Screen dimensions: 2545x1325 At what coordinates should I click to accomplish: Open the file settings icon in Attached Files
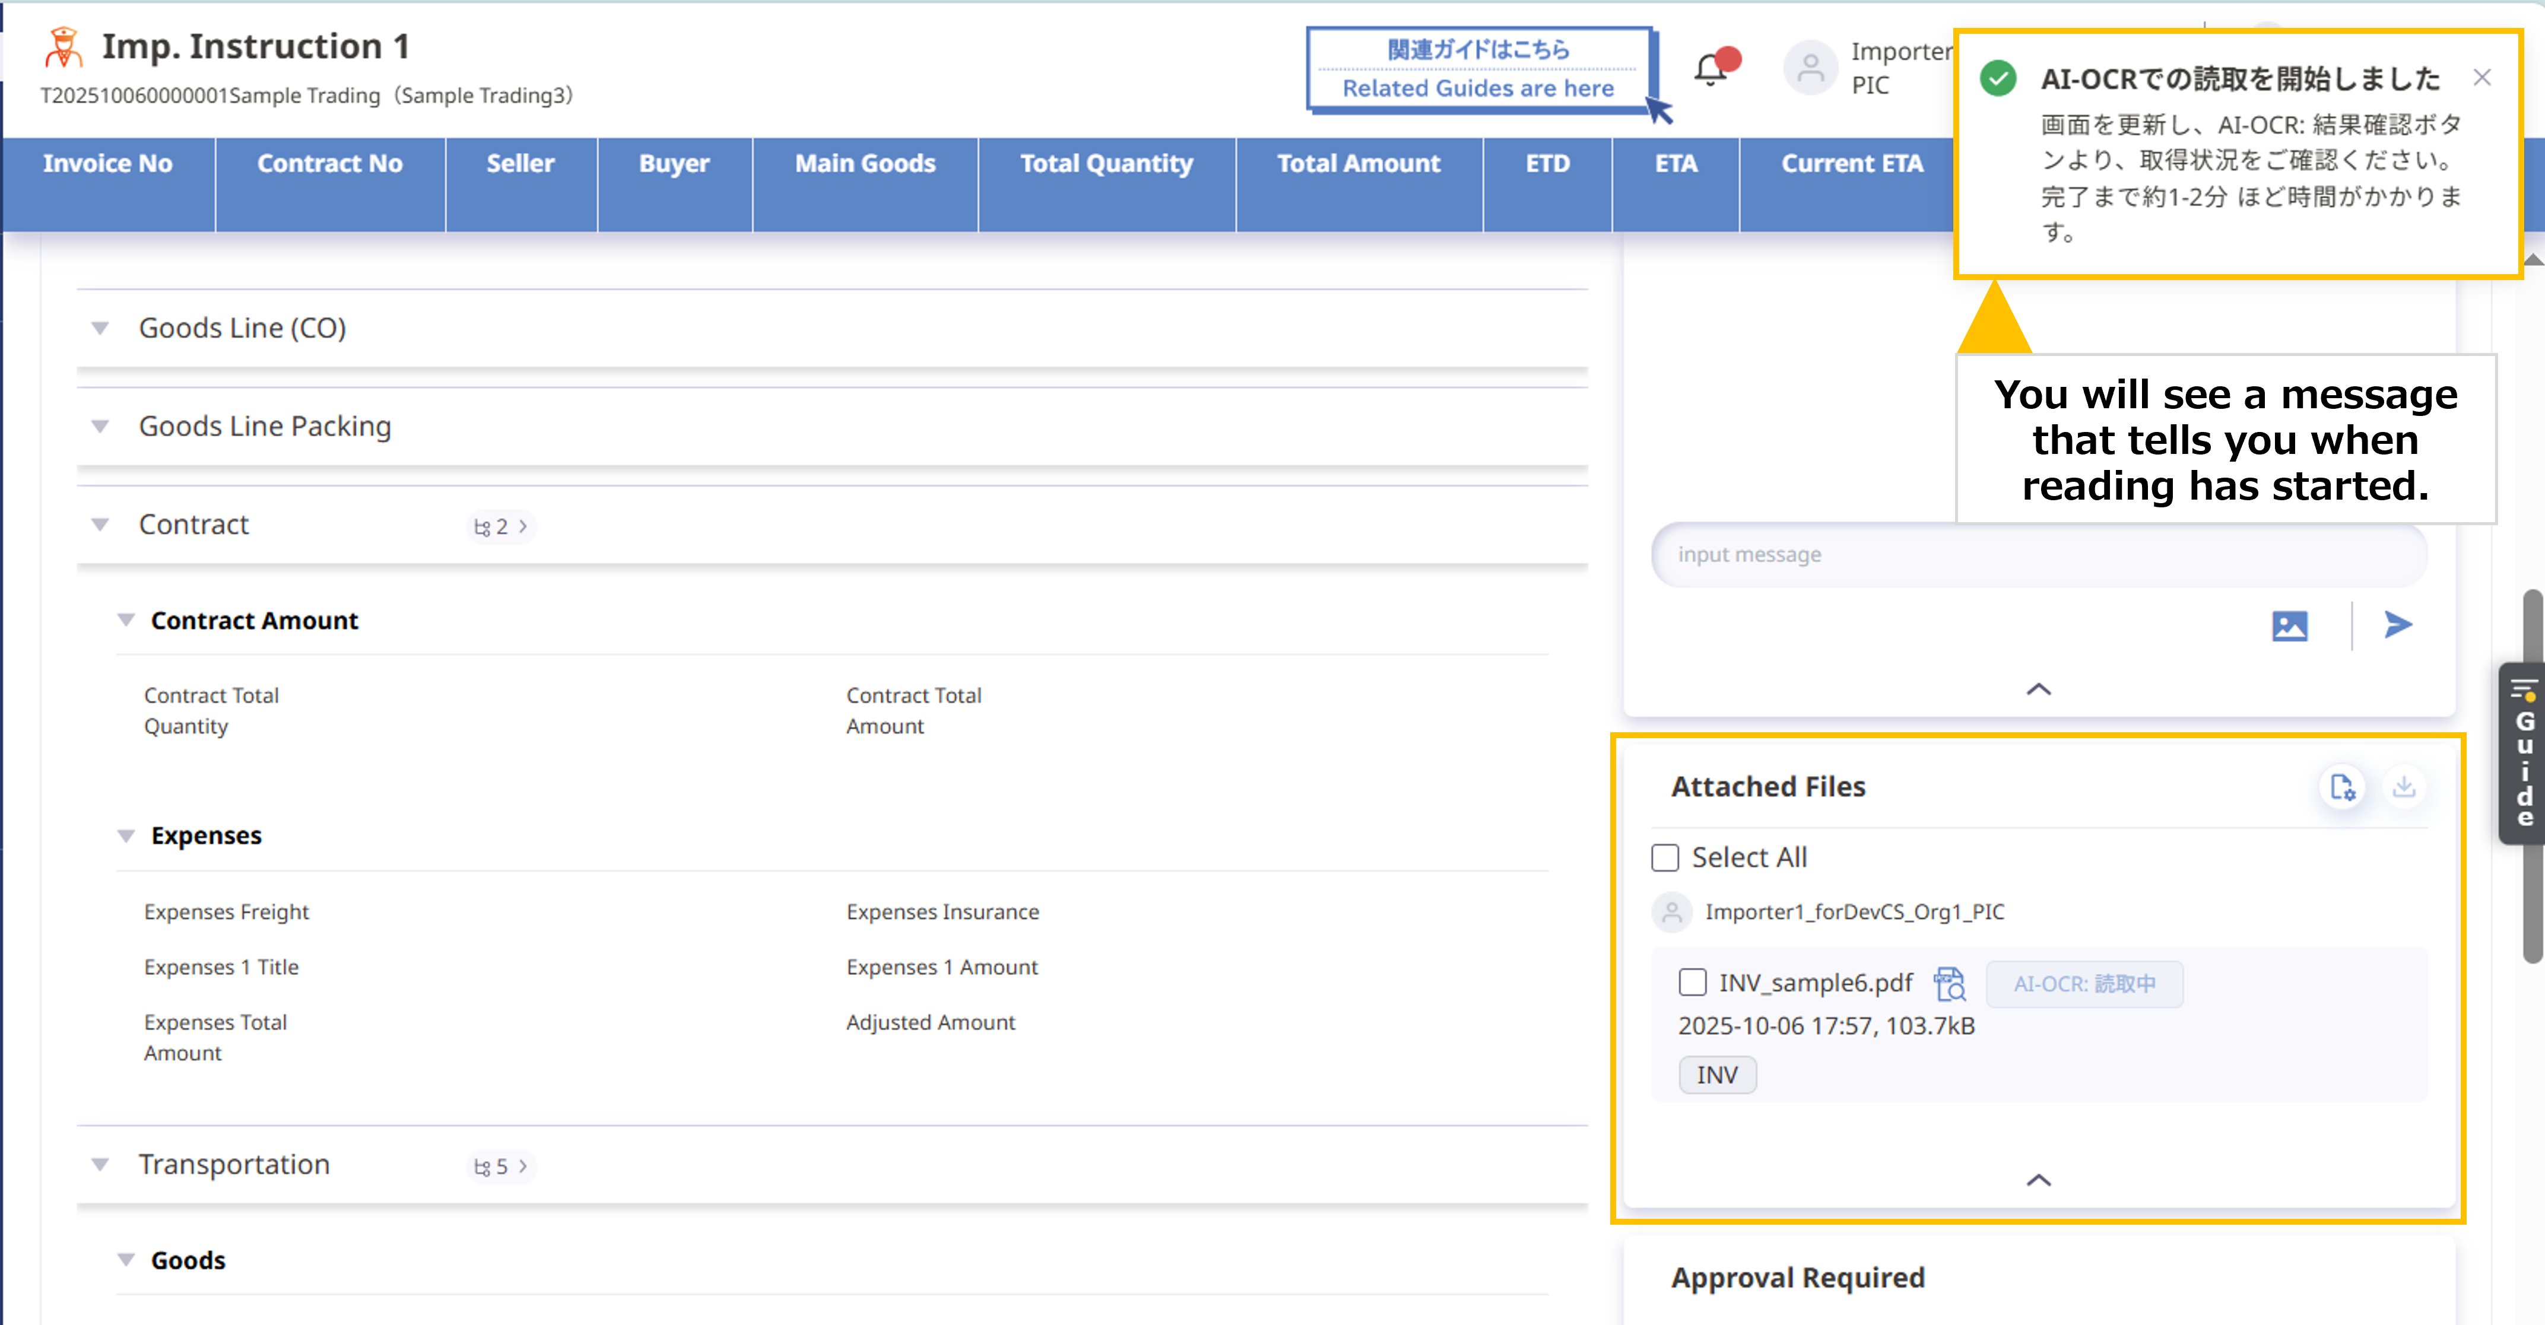pos(2343,786)
